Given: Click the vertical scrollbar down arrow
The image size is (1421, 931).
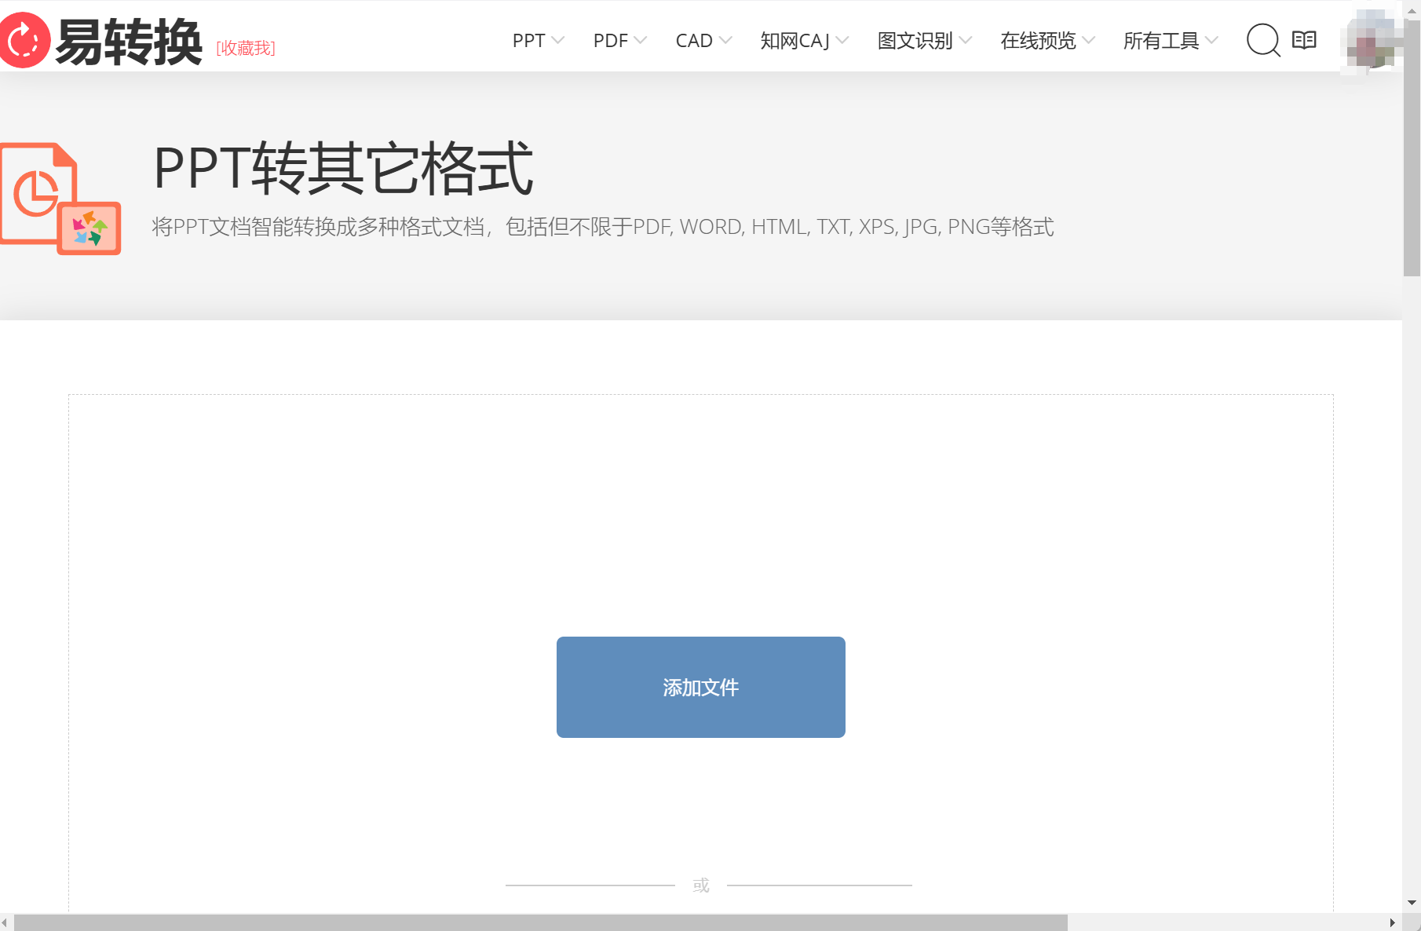Looking at the screenshot, I should click(1412, 903).
